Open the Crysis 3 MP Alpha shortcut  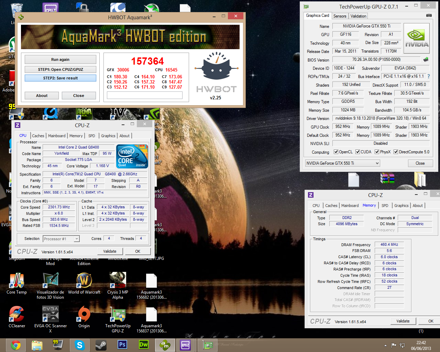pos(118,286)
